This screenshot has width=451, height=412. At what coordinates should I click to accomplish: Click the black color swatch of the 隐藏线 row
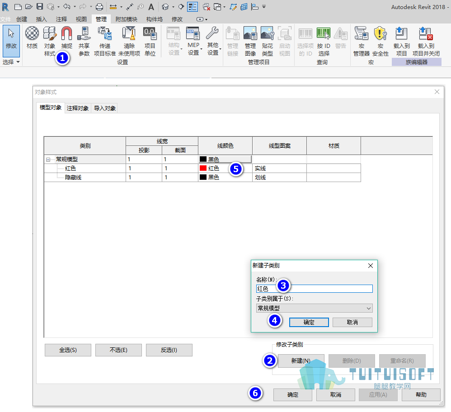coord(203,177)
